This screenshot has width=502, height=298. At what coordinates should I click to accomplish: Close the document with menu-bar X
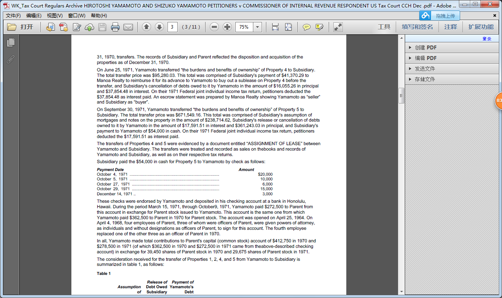[x=495, y=15]
